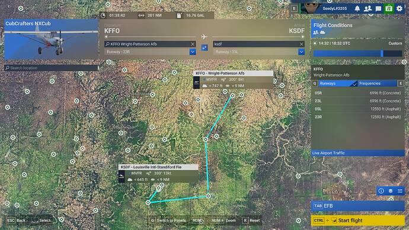
Task: Open the green Marketplace bag icon
Action: [x=389, y=9]
